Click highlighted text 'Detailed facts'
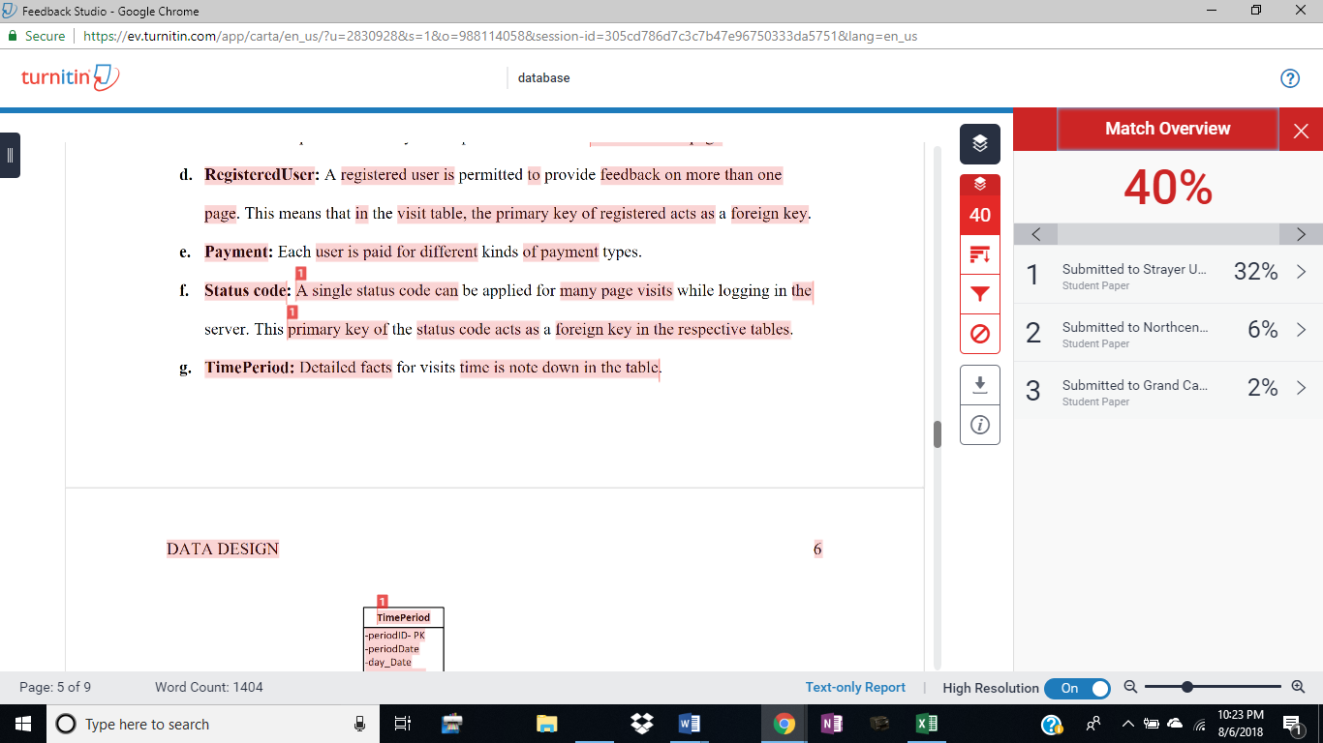This screenshot has width=1323, height=743. [345, 368]
